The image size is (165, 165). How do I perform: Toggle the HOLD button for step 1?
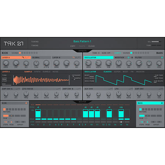point(38,119)
